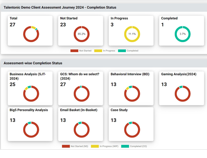Image resolution: width=207 pixels, height=158 pixels.
Task: Click the In Progress 11.1% donut chart
Action: (x=132, y=34)
